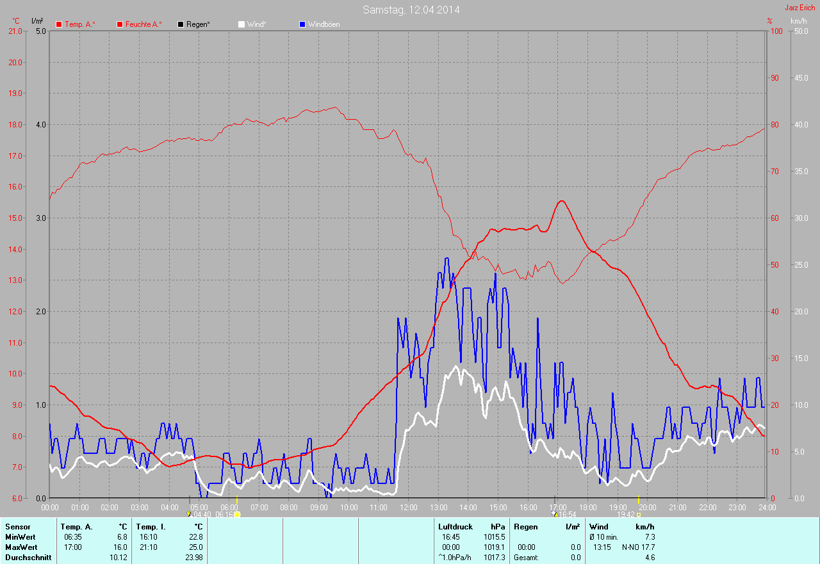Click the Temp. I. minimum time "16:10"
Viewport: 820px width, 564px height.
click(148, 536)
